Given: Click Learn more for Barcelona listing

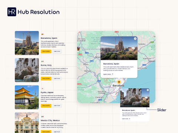Looking at the screenshot, I should click(57, 51).
